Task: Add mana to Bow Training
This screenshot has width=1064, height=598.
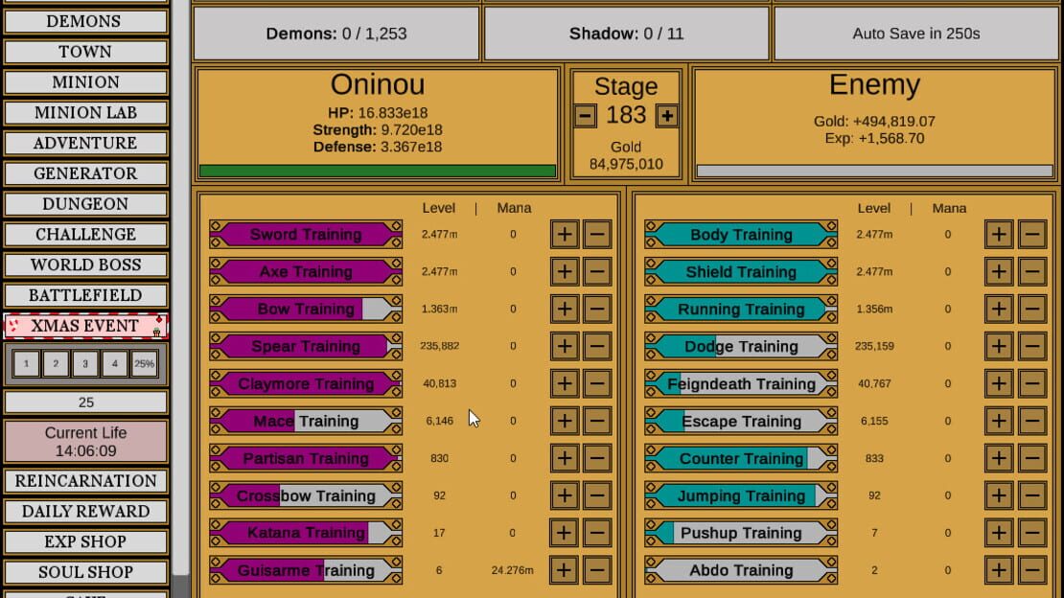Action: pyautogui.click(x=564, y=309)
